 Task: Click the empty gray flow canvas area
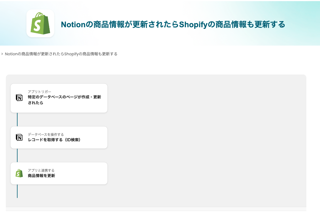pyautogui.click(x=206, y=139)
